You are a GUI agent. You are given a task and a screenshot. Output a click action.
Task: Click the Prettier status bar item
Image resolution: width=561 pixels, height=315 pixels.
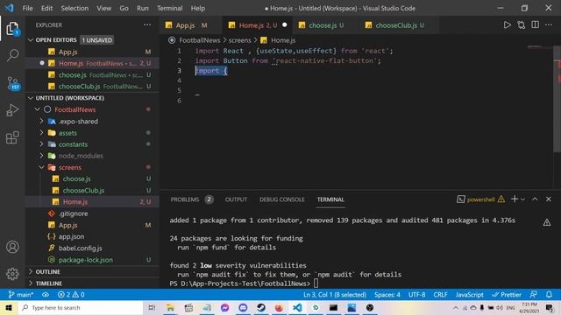click(x=507, y=295)
